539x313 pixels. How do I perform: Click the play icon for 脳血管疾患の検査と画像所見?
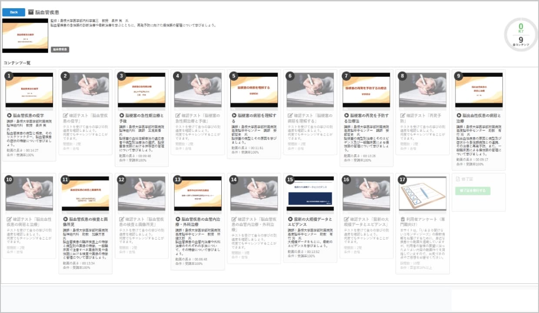click(x=65, y=220)
